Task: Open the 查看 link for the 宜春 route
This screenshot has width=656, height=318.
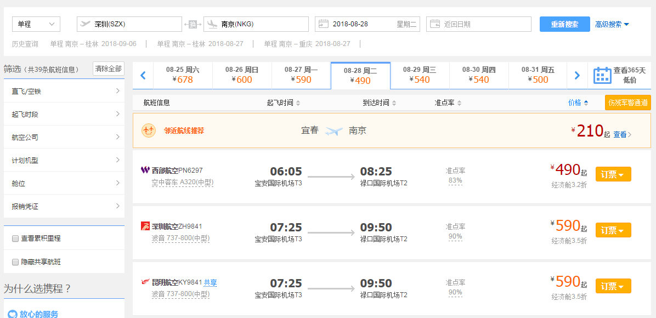Action: point(620,134)
